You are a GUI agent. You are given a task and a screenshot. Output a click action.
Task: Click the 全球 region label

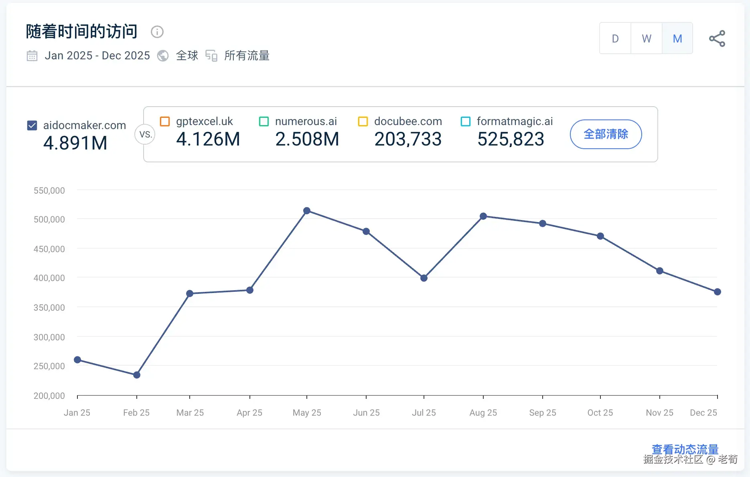click(187, 56)
